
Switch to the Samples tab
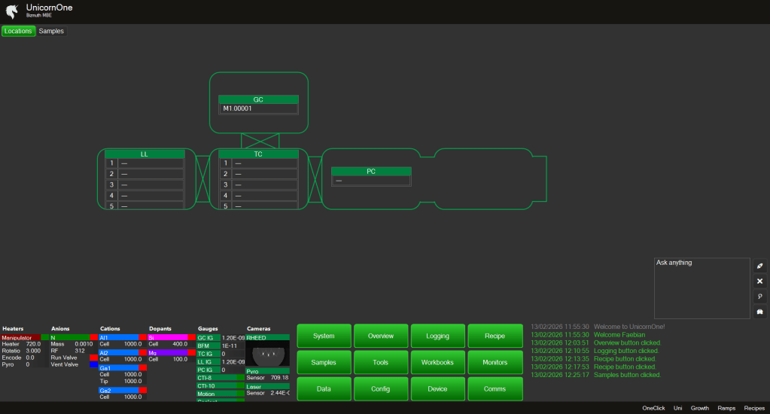coord(51,31)
